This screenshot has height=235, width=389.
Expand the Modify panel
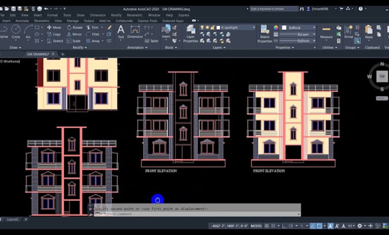[x=80, y=47]
